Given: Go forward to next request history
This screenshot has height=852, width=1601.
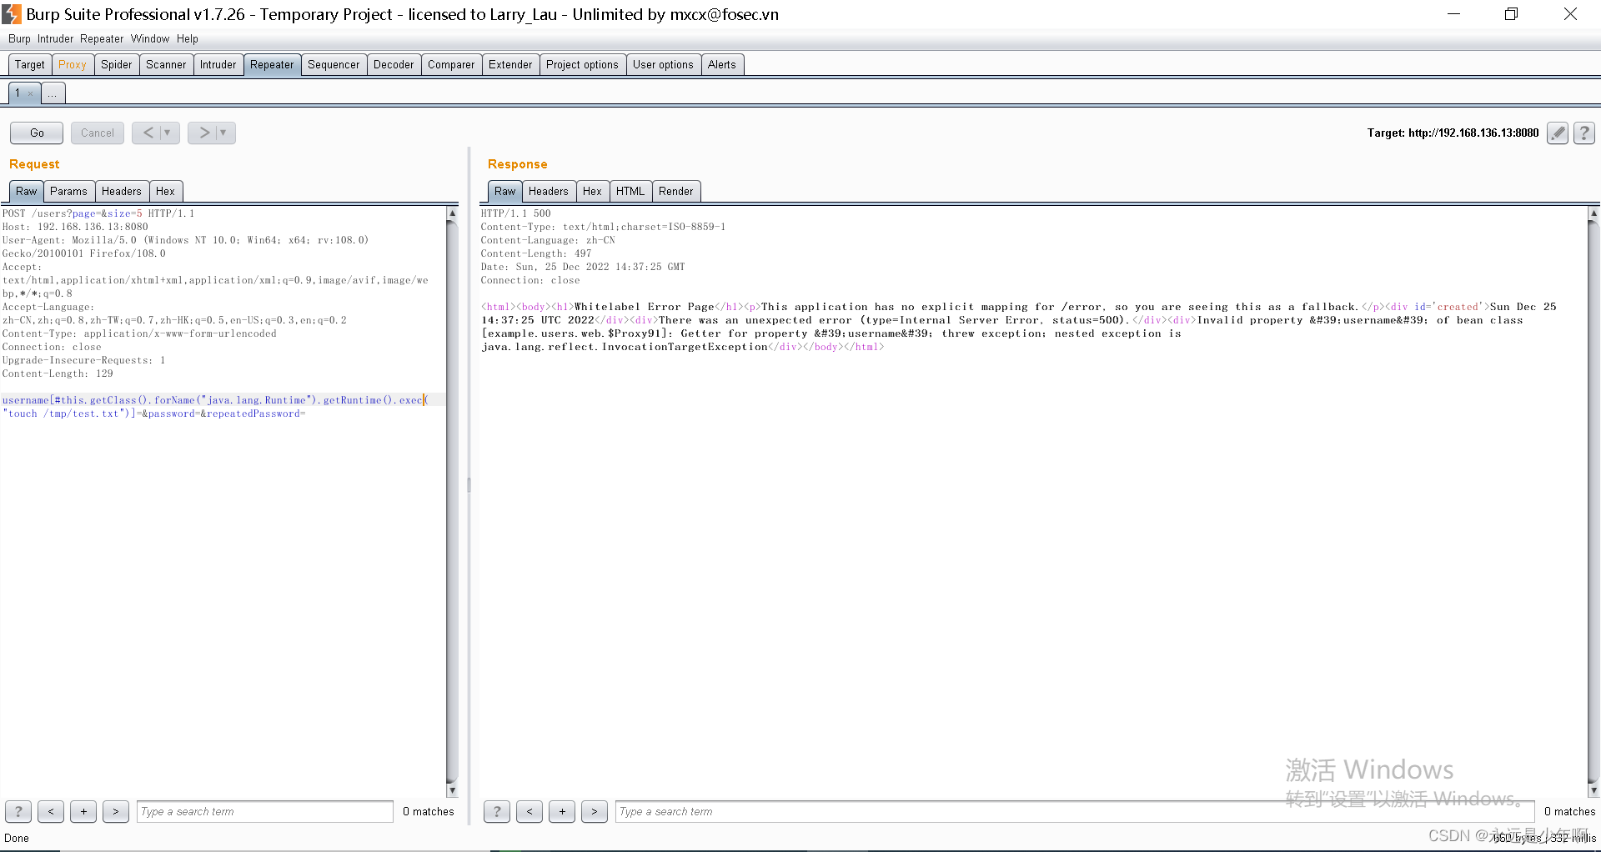Looking at the screenshot, I should point(204,133).
